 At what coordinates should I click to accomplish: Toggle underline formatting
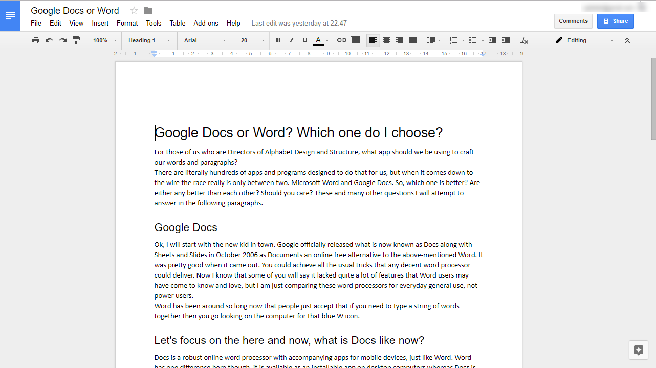pos(305,40)
